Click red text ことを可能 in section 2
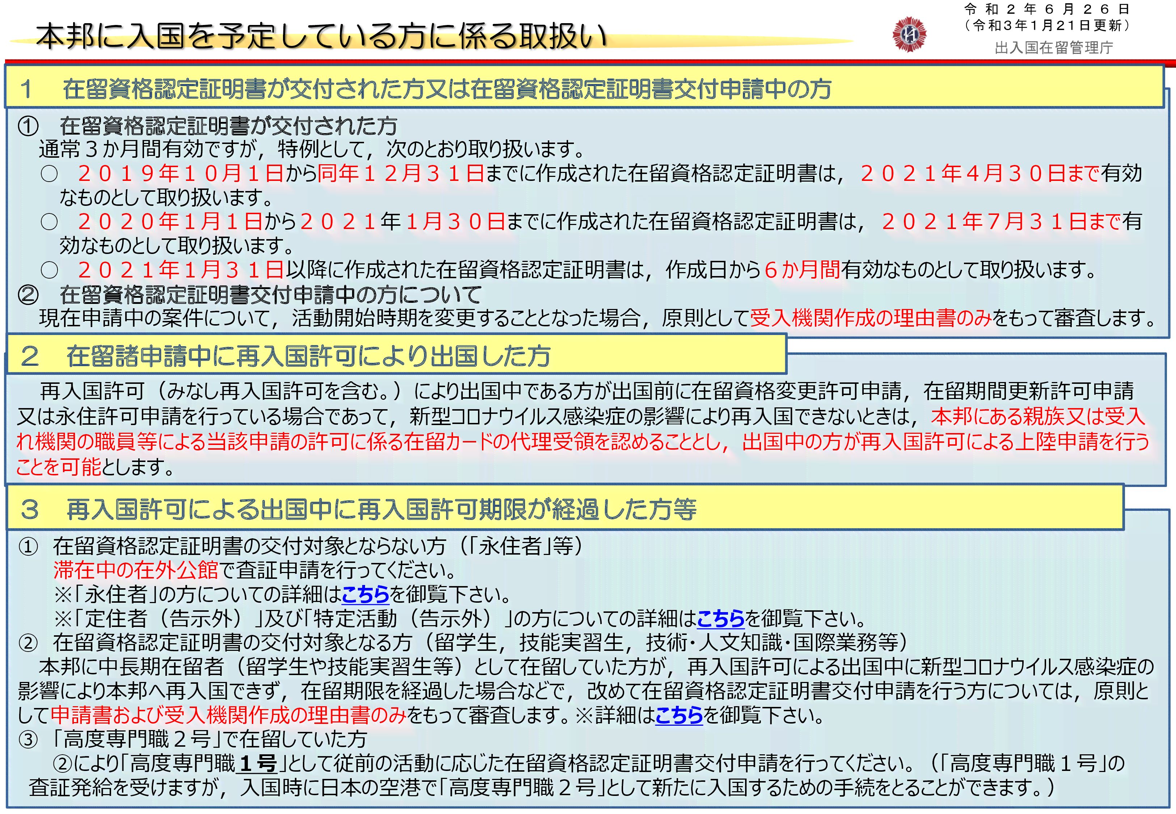The image size is (1176, 814). click(59, 466)
